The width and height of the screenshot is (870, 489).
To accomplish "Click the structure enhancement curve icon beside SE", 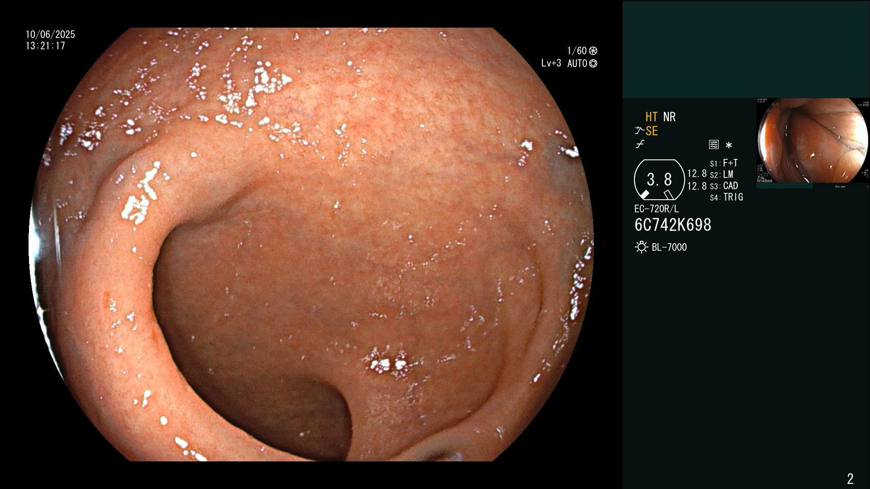I will pos(639,131).
